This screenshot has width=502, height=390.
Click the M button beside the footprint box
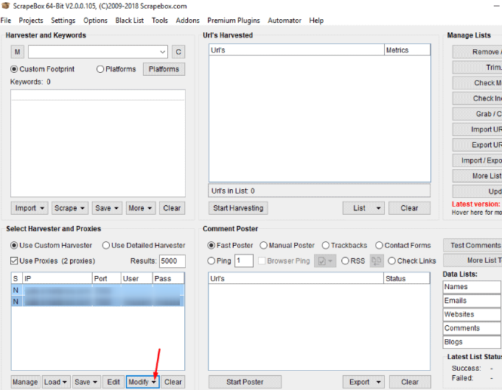[x=17, y=52]
